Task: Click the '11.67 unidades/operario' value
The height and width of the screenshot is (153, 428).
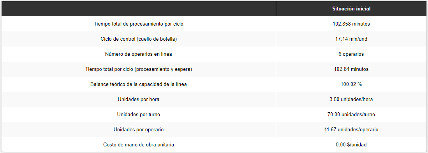Action: tap(351, 130)
